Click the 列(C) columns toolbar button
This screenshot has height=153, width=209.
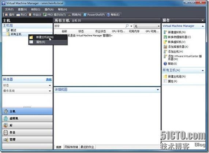click(x=22, y=15)
